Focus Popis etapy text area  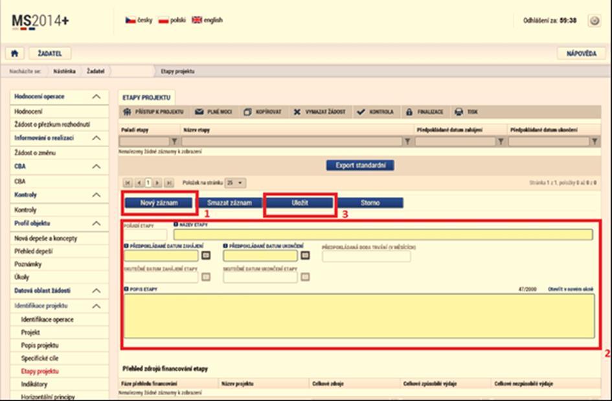(359, 316)
